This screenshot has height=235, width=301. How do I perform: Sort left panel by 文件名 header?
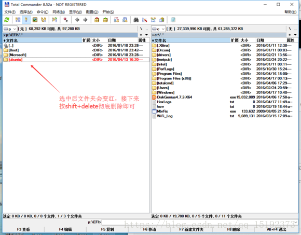43,40
